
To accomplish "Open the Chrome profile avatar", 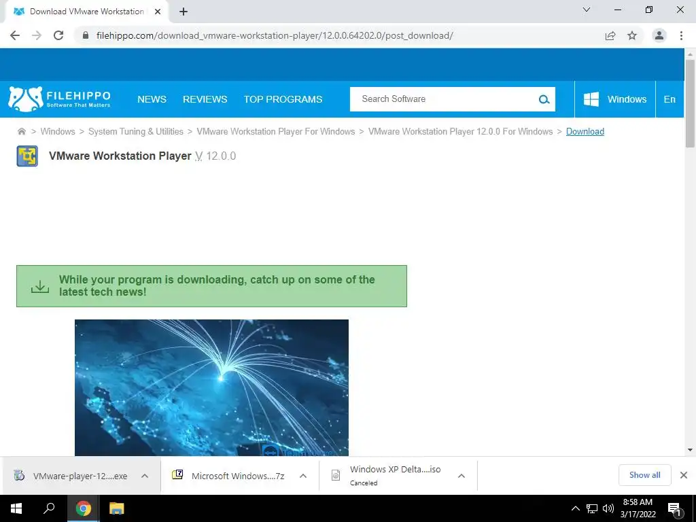I will (659, 35).
